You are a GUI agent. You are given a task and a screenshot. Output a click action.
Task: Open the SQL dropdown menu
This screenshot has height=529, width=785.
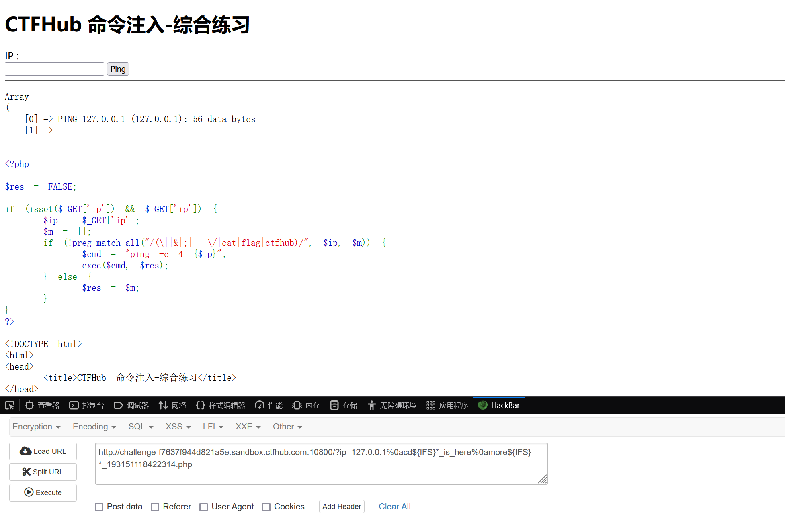141,427
